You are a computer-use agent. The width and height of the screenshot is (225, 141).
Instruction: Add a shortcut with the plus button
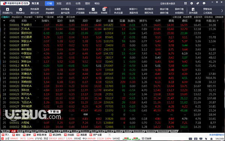click(x=109, y=135)
